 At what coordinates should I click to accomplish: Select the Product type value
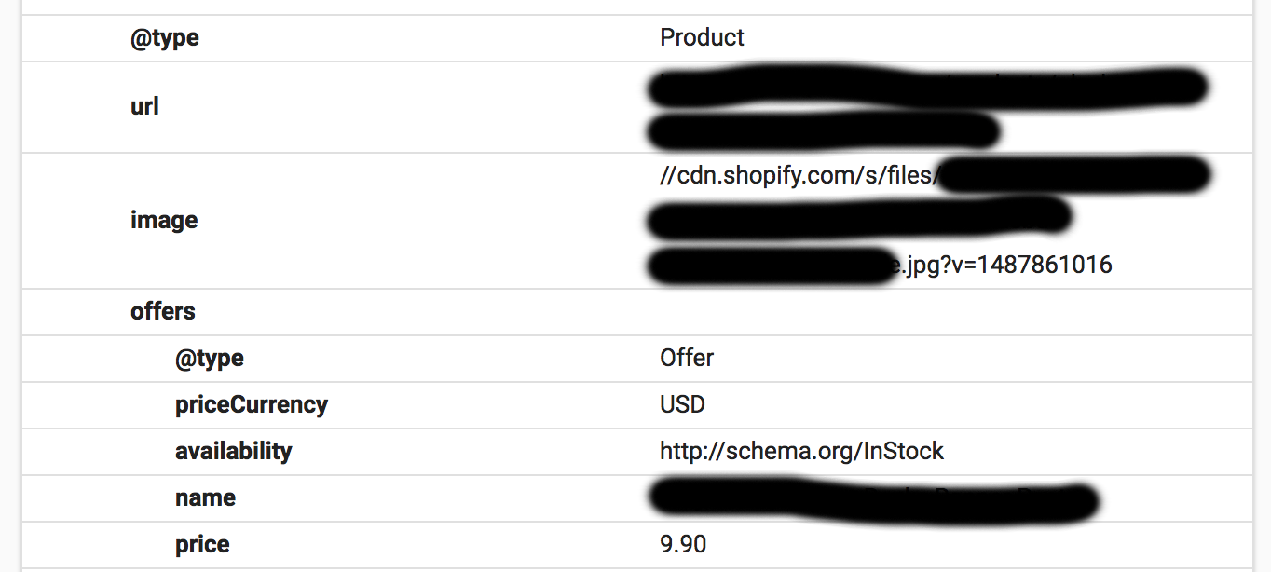[x=702, y=38]
